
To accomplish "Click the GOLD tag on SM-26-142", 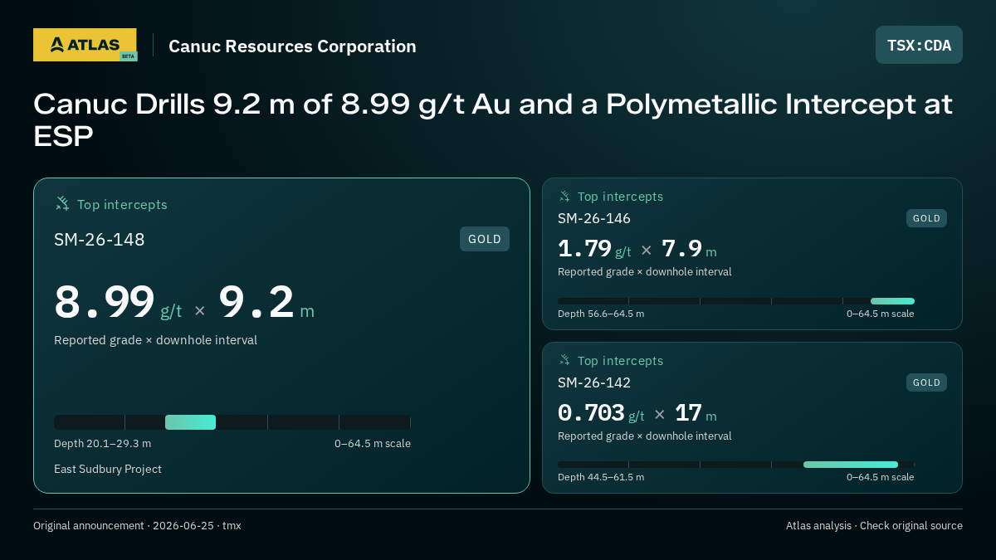I will (926, 382).
